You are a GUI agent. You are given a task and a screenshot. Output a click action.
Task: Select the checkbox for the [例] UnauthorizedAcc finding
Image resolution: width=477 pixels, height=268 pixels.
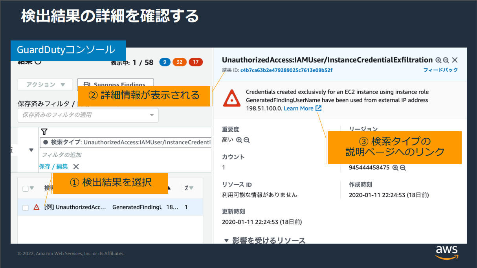(26, 207)
